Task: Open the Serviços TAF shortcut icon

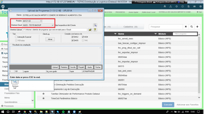Action: (15, 84)
